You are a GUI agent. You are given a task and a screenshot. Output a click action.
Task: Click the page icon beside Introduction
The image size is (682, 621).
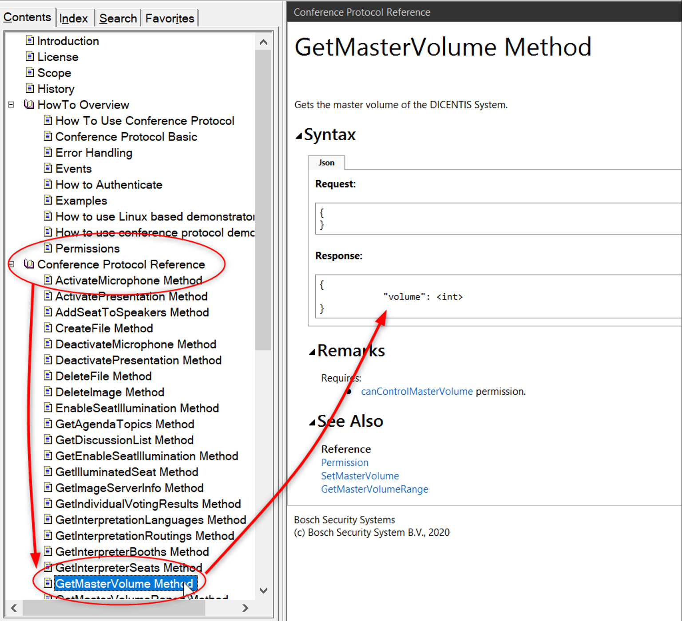pyautogui.click(x=30, y=41)
